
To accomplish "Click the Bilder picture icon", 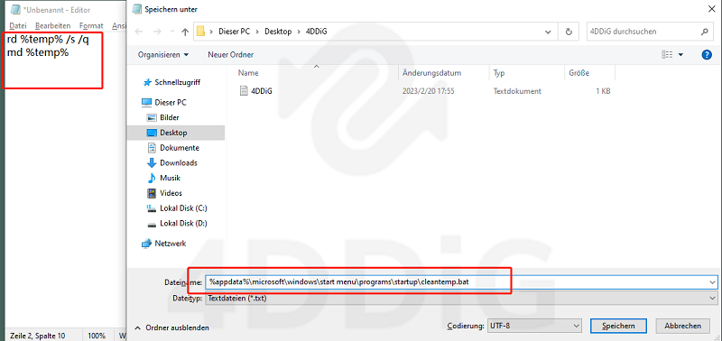I will 152,117.
